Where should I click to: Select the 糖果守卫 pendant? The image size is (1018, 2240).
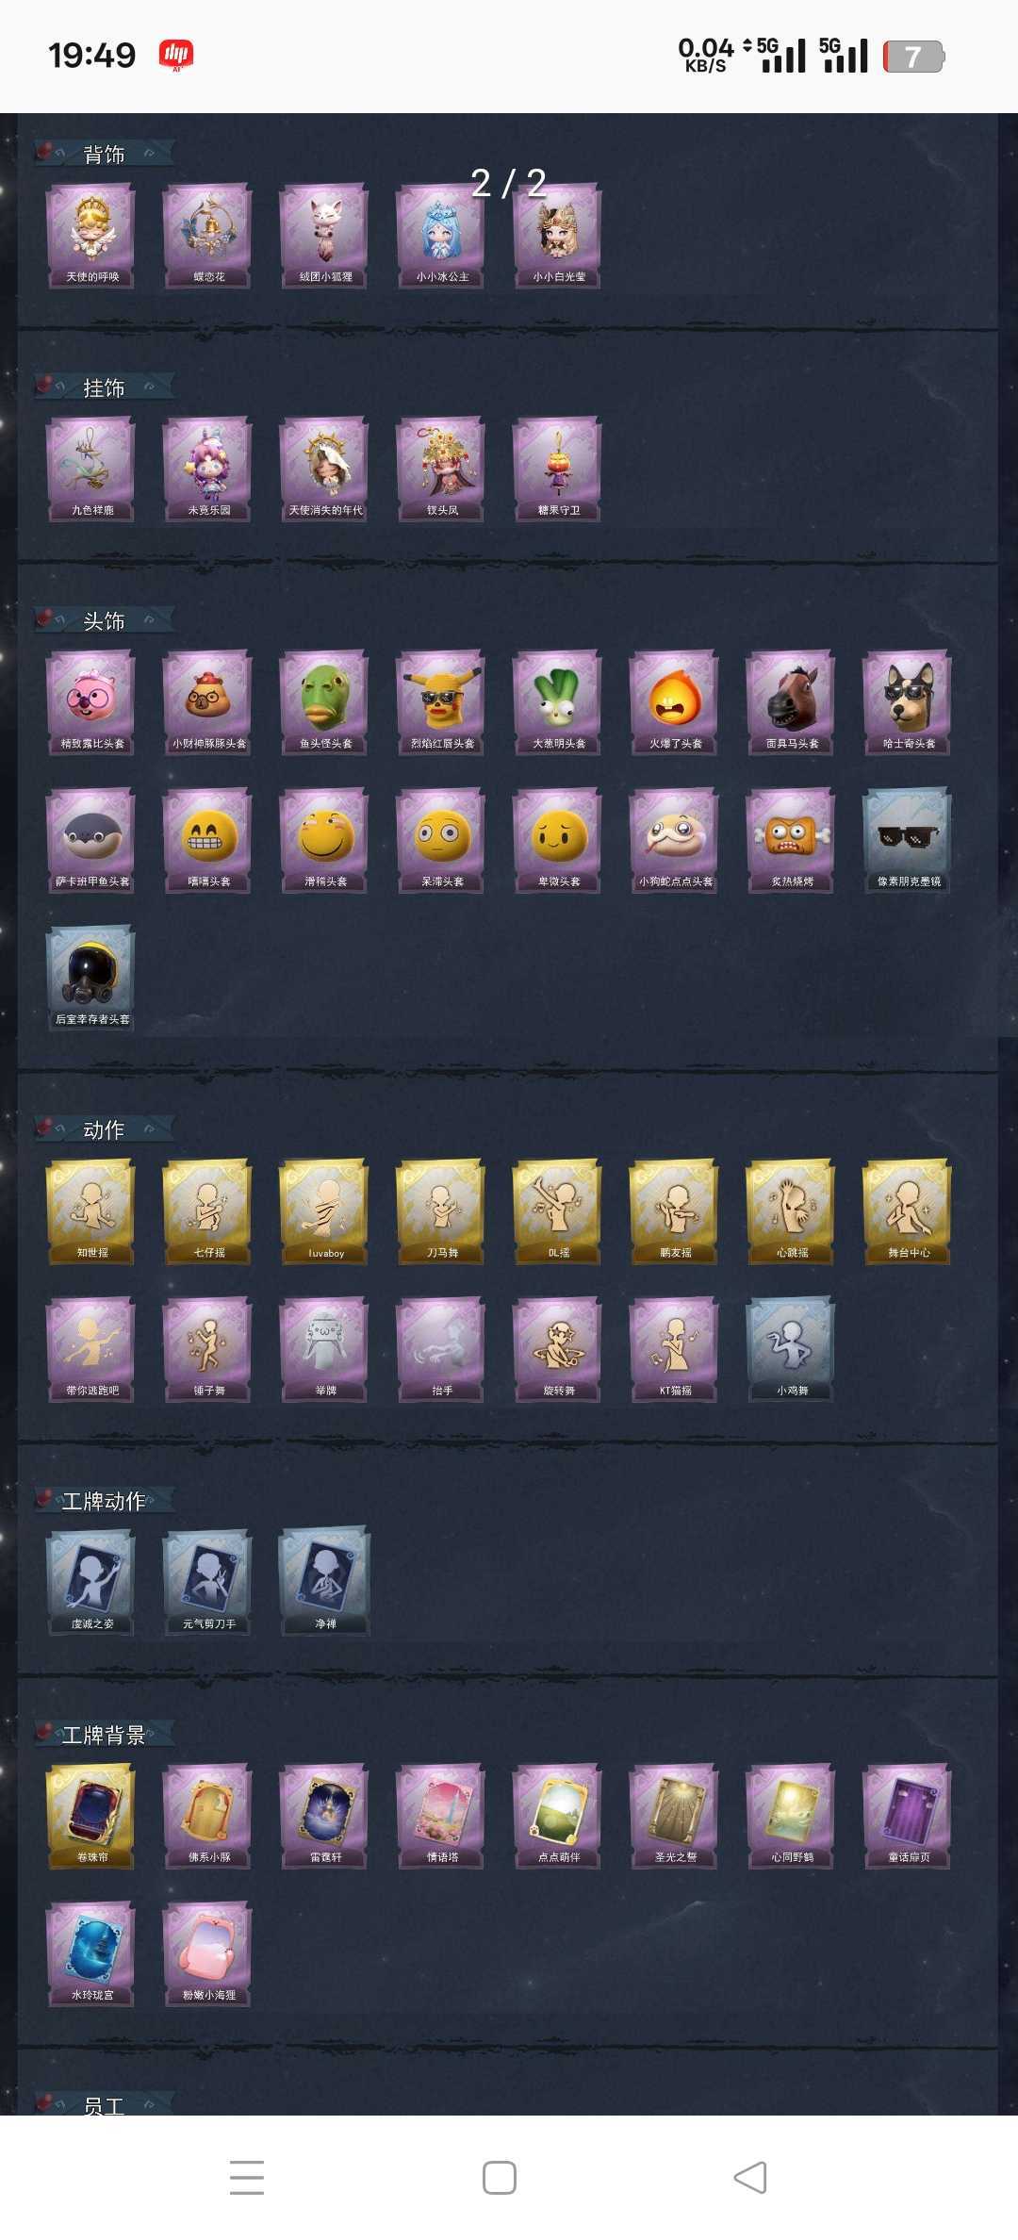point(558,469)
